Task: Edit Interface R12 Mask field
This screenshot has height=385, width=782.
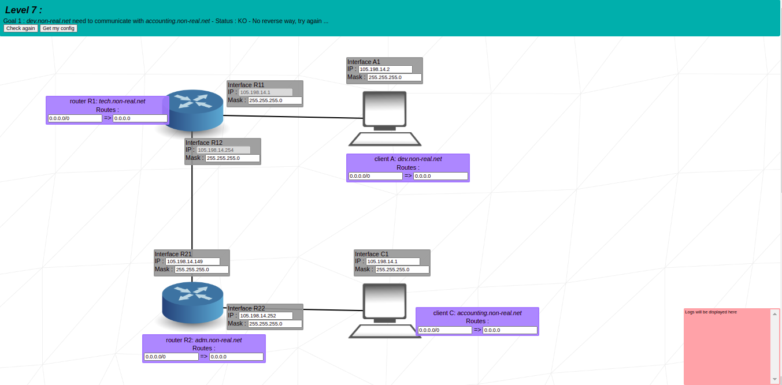Action: pyautogui.click(x=233, y=158)
